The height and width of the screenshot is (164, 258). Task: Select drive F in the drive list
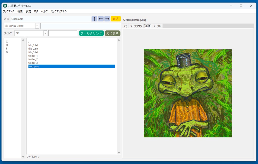[7, 49]
